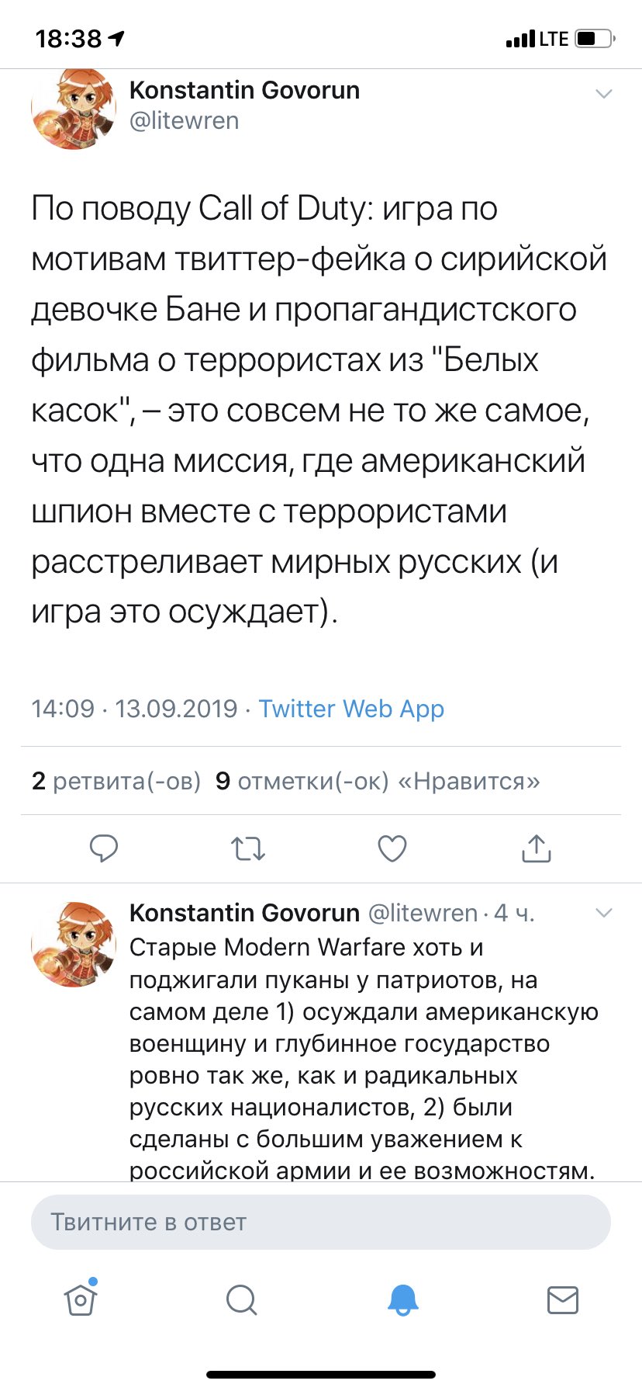Image resolution: width=642 pixels, height=1391 pixels.
Task: Like the tweet with the heart icon
Action: pyautogui.click(x=392, y=848)
